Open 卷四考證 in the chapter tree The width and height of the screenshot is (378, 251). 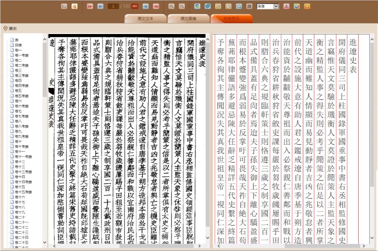pyautogui.click(x=22, y=85)
